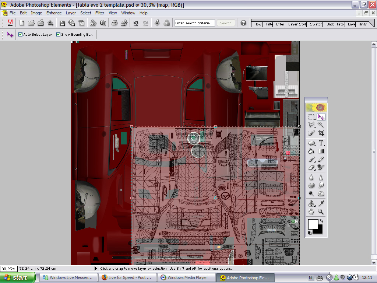
Task: Click the Save diskette icon
Action: (62, 23)
